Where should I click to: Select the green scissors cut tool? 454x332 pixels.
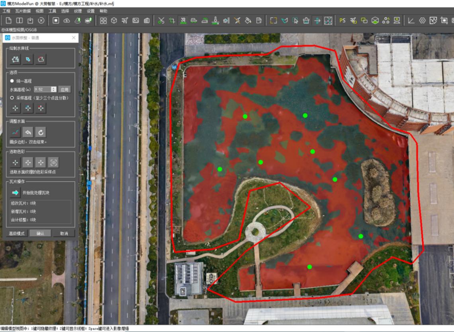[161, 21]
